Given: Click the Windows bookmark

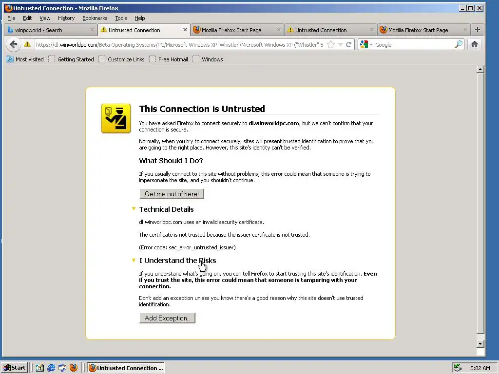Looking at the screenshot, I should (x=208, y=59).
